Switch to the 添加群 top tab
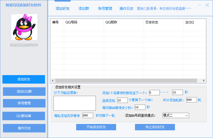Viewport: 213px width, 138px height. tap(84, 8)
